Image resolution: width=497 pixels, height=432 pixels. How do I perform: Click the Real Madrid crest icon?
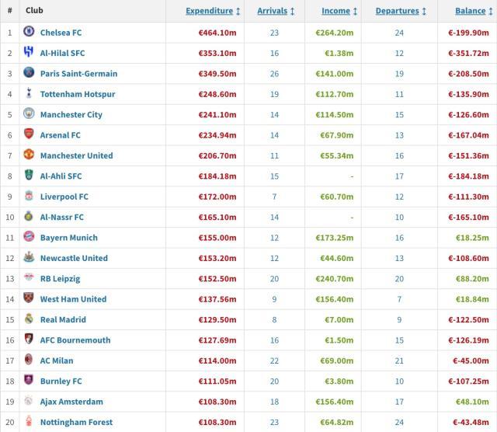(x=29, y=319)
